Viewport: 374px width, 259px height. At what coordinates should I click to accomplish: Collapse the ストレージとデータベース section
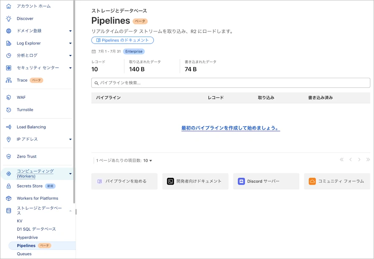click(70, 211)
